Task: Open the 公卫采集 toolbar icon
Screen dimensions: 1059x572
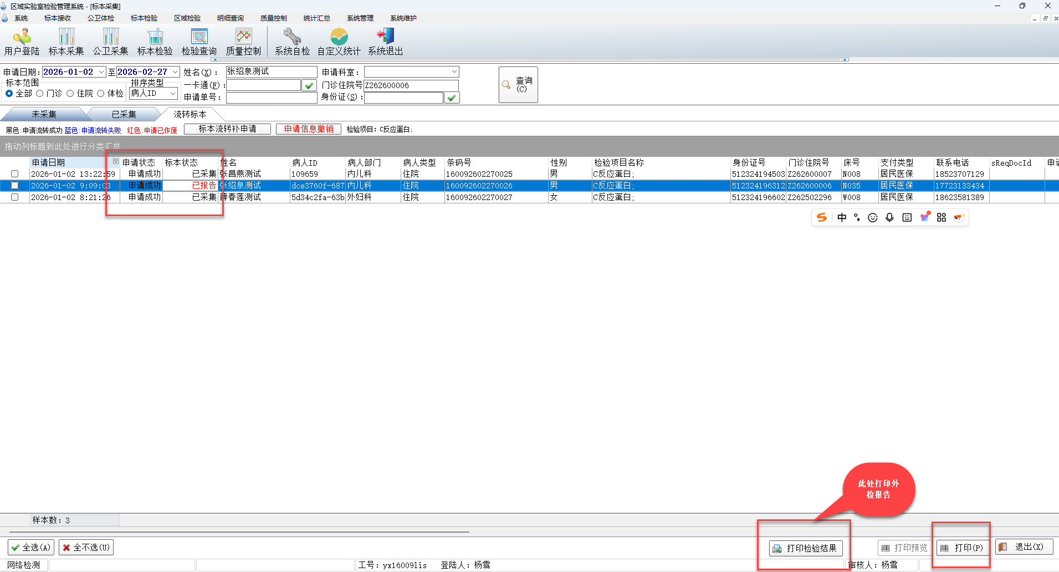Action: coord(111,42)
